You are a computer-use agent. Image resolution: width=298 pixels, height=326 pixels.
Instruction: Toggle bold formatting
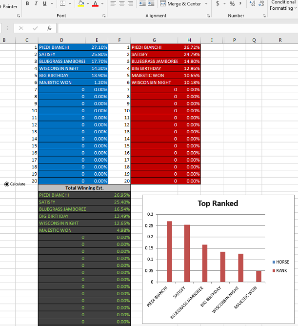(x=28, y=4)
